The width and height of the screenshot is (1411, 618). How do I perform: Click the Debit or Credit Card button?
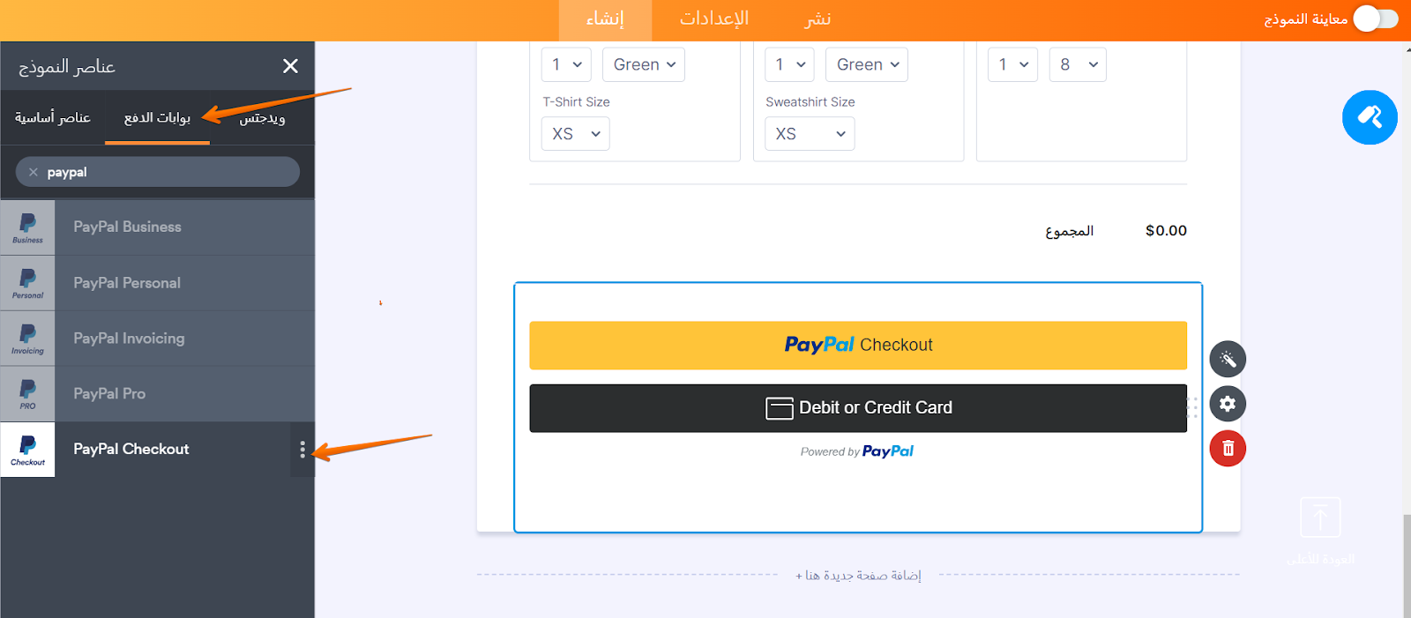(x=858, y=408)
